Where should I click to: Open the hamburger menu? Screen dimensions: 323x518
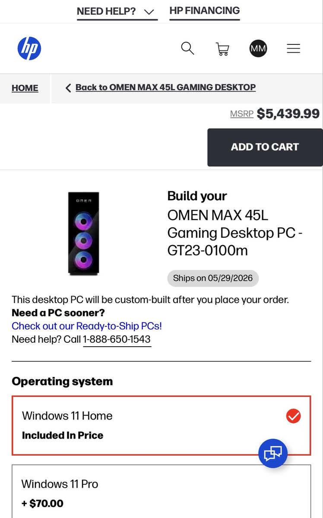coord(294,48)
